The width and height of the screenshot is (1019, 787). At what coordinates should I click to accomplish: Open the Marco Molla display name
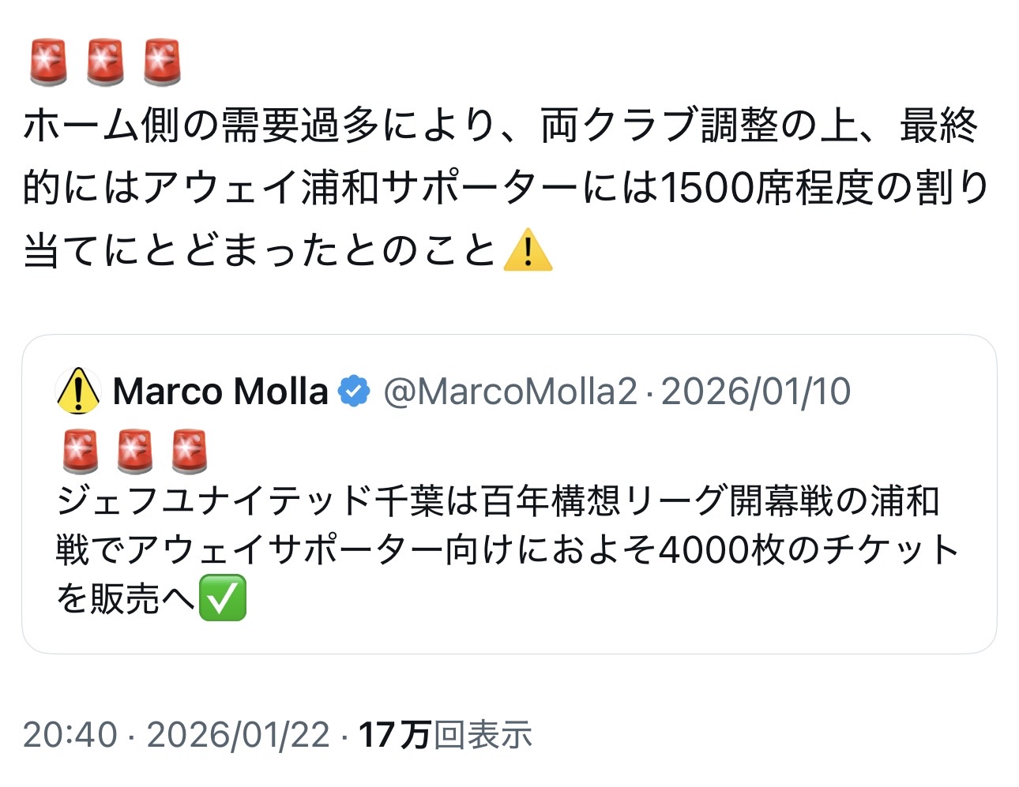pyautogui.click(x=220, y=391)
